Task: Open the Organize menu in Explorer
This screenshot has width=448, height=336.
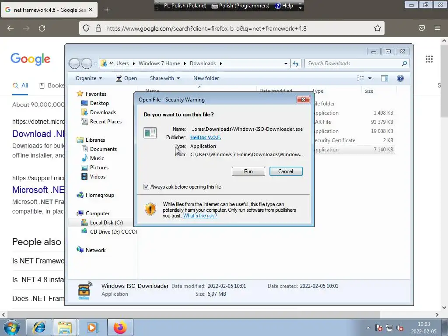Action: [x=88, y=78]
